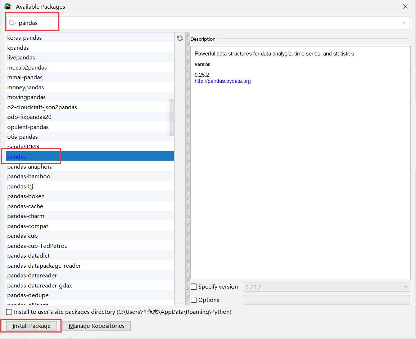
Task: Click the package description text
Action: (274, 54)
